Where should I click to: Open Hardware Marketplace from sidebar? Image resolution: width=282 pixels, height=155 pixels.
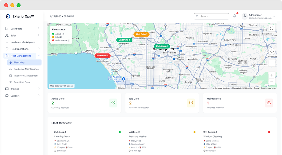tap(23, 42)
